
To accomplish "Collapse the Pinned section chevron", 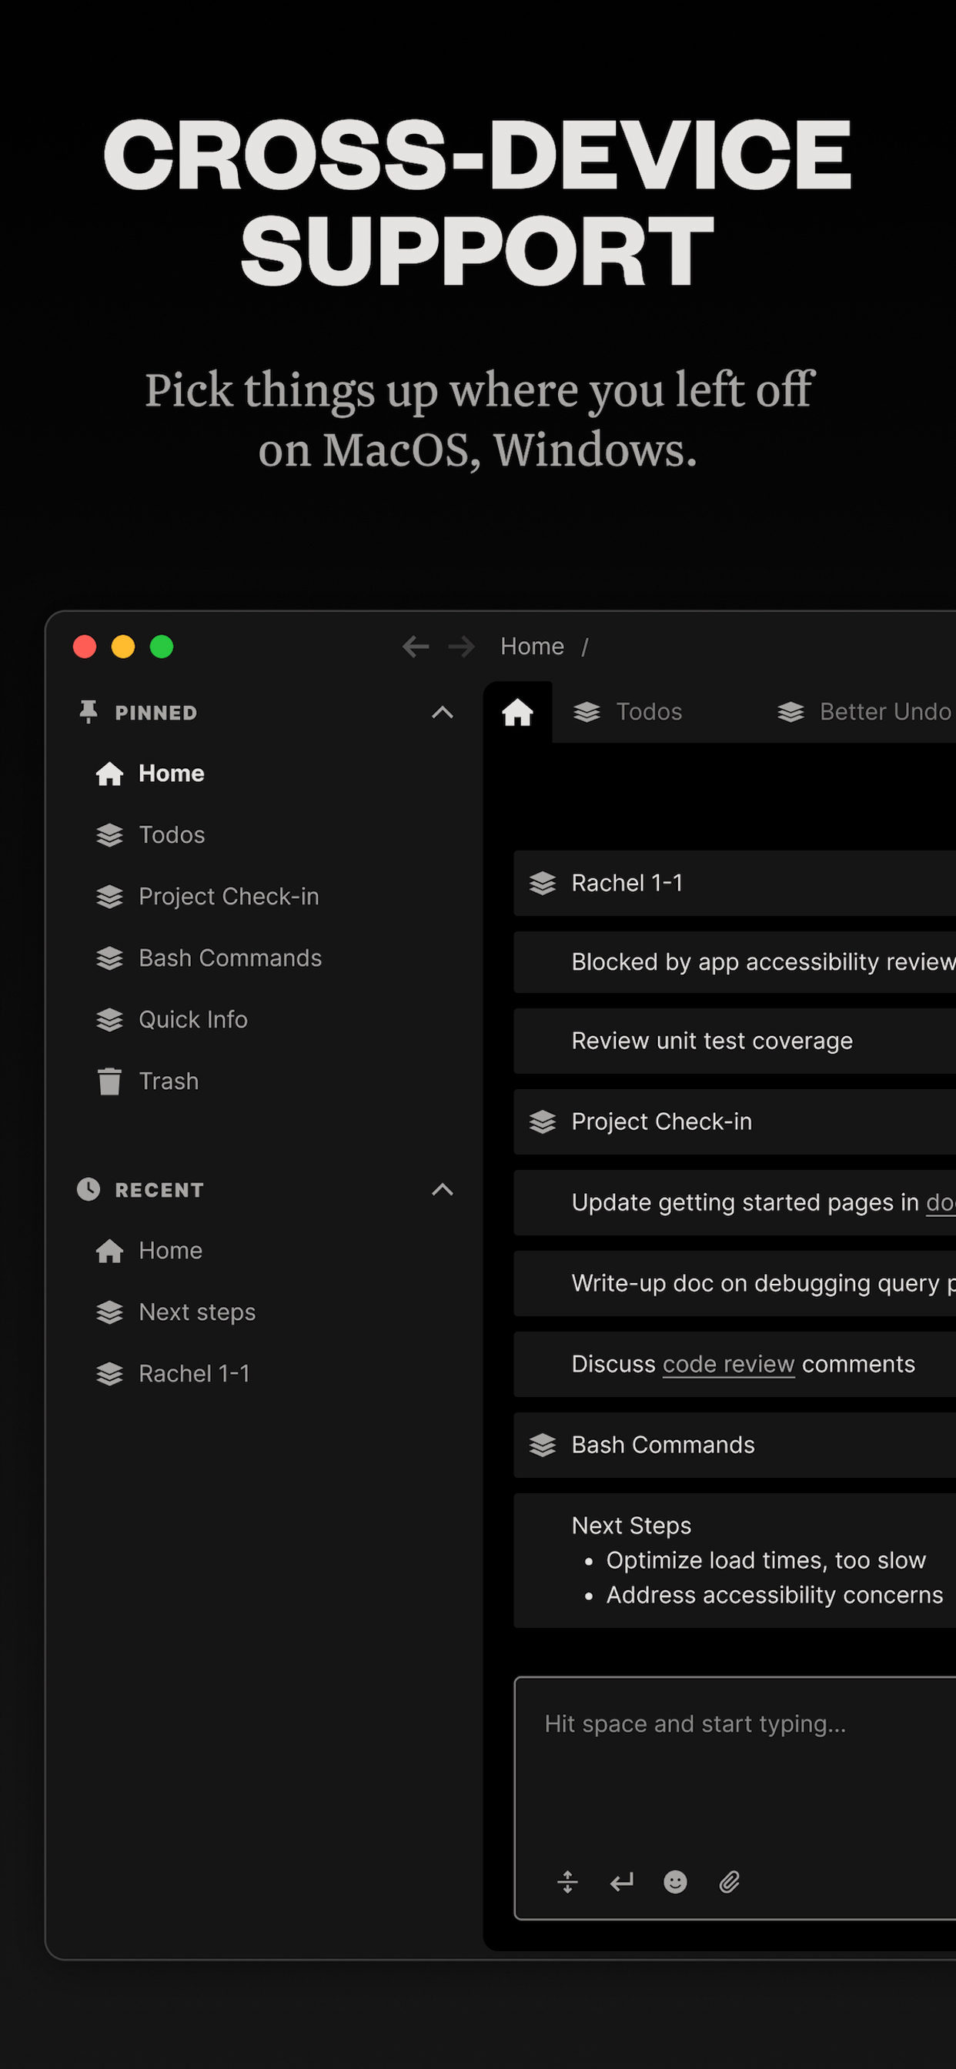I will tap(443, 713).
